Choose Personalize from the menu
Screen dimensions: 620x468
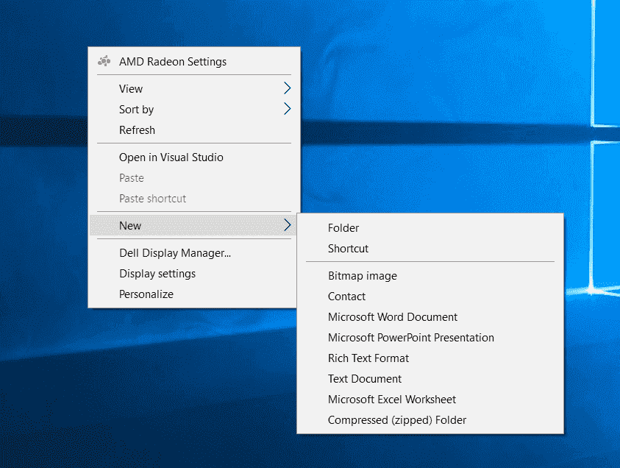point(193,294)
